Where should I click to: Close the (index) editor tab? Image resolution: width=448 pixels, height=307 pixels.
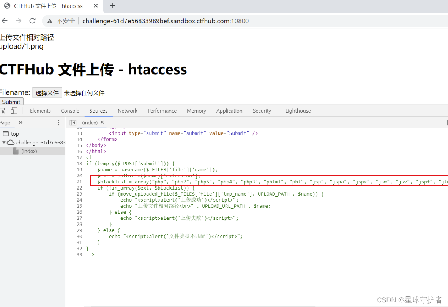pos(102,122)
